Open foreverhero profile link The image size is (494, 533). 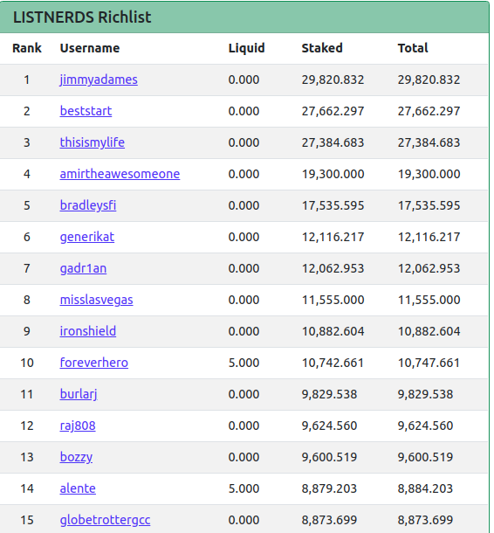click(x=94, y=363)
